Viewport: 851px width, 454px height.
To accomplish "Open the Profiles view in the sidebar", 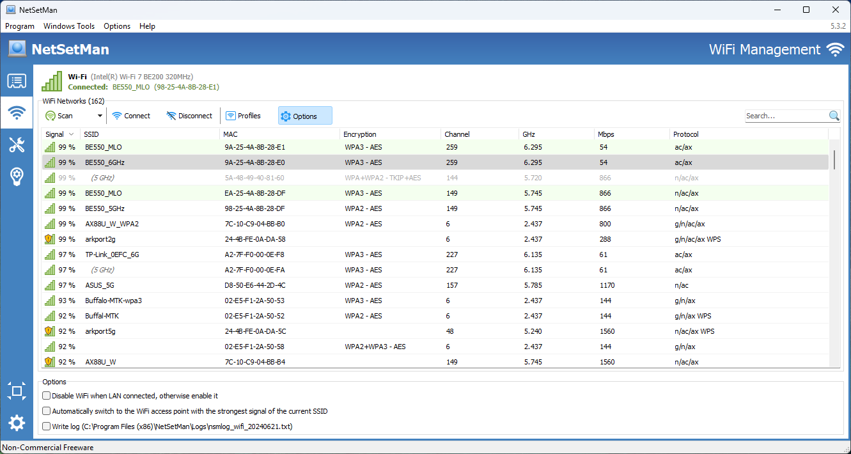I will [x=17, y=81].
